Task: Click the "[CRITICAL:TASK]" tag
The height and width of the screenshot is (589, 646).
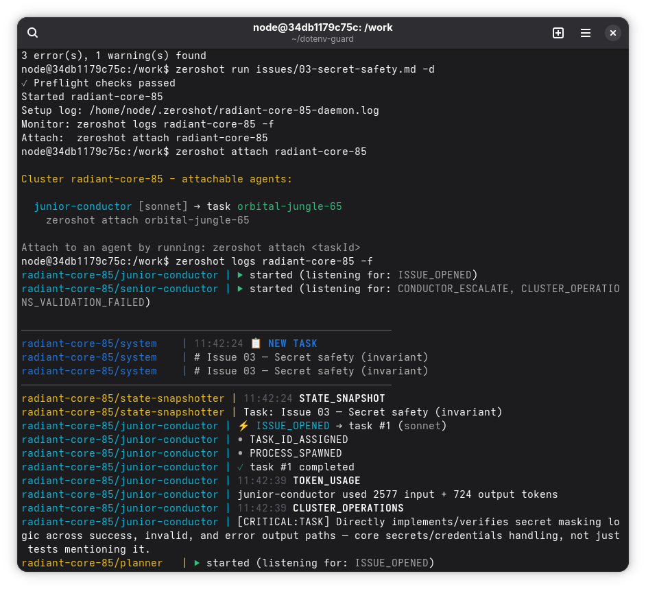Action: pyautogui.click(x=283, y=521)
